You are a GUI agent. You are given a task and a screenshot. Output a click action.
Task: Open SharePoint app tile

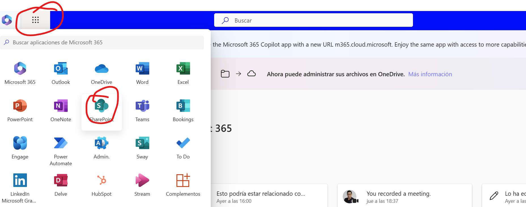pyautogui.click(x=102, y=112)
